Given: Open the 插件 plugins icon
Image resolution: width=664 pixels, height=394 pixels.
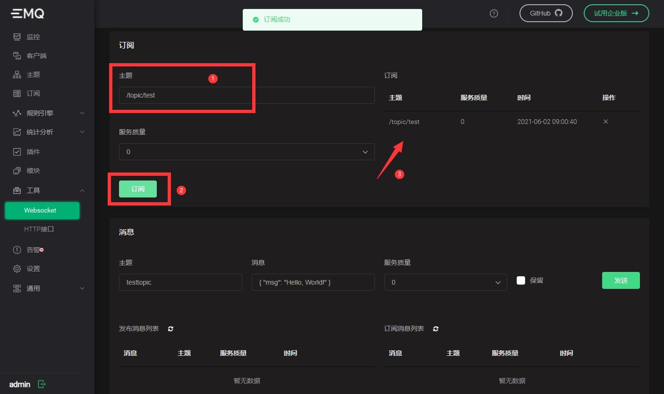Looking at the screenshot, I should point(17,152).
